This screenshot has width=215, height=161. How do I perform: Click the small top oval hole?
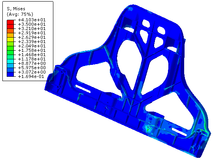pyautogui.click(x=146, y=23)
